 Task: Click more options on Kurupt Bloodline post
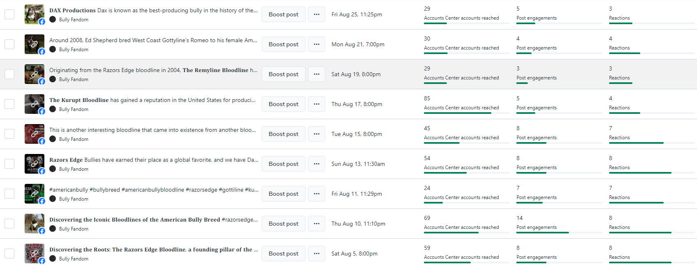(x=316, y=104)
